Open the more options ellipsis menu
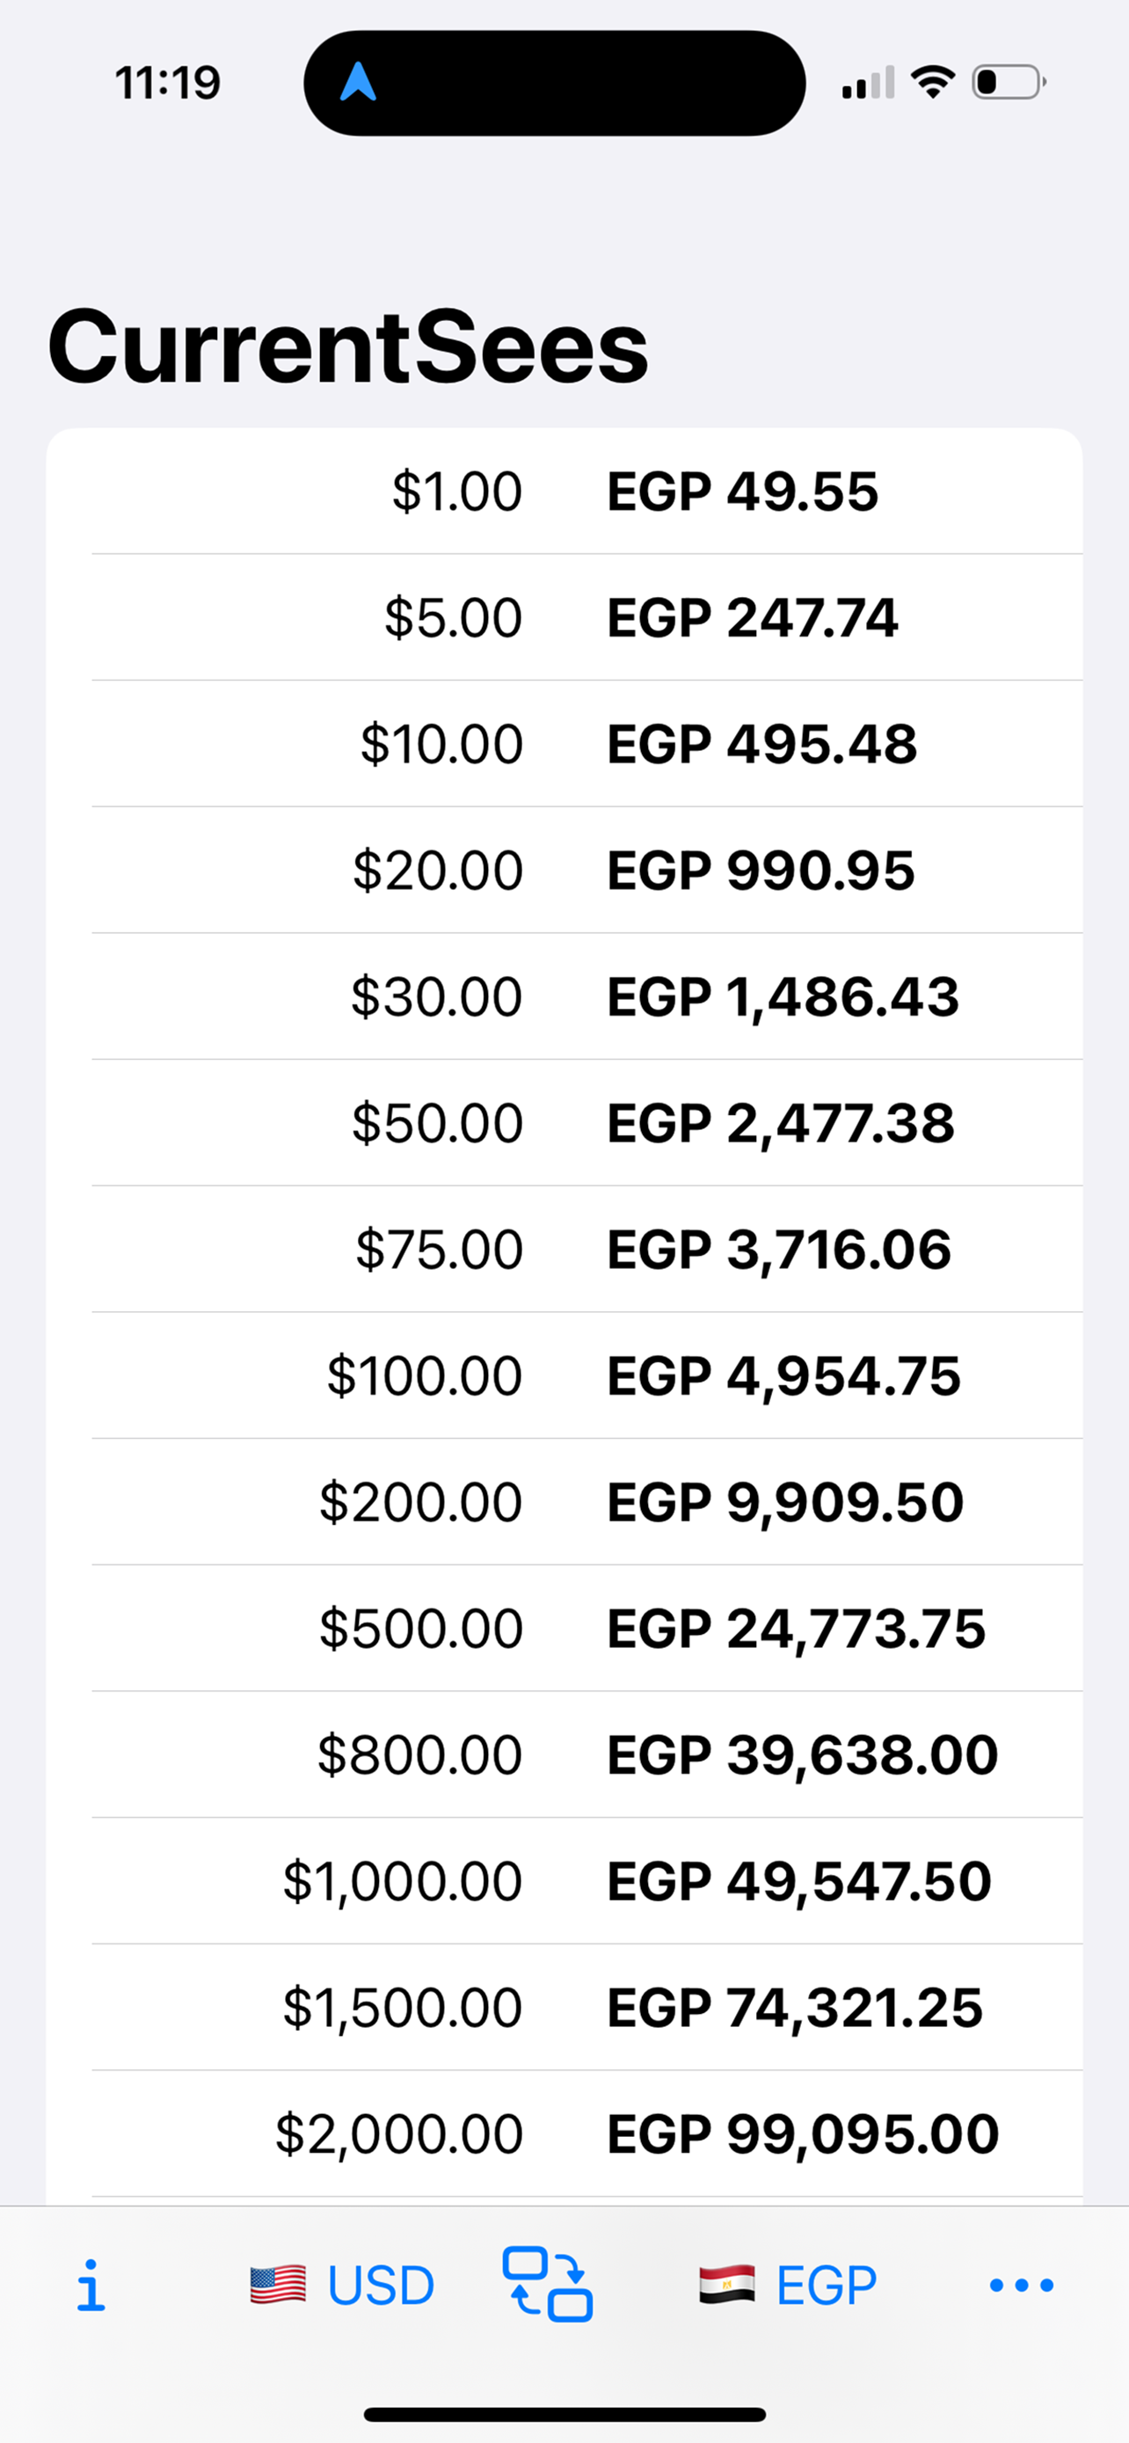Screen dimensions: 1129x2443 [1021, 2286]
